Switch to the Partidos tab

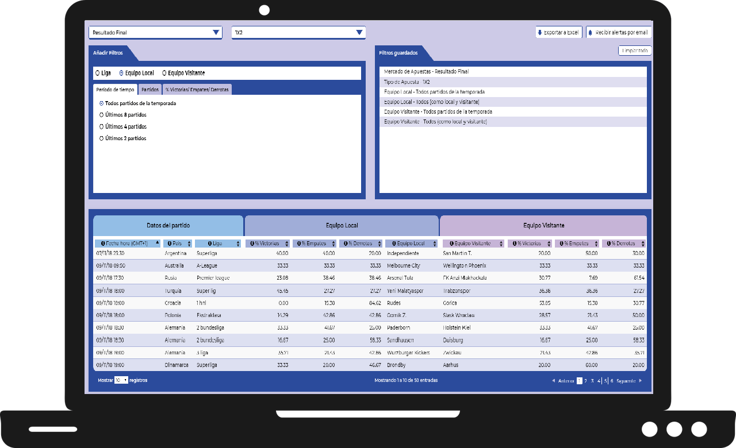(150, 90)
